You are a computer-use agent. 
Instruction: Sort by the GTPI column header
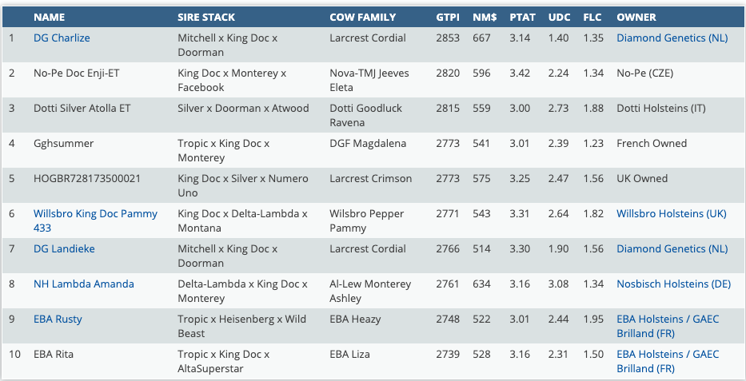click(448, 17)
